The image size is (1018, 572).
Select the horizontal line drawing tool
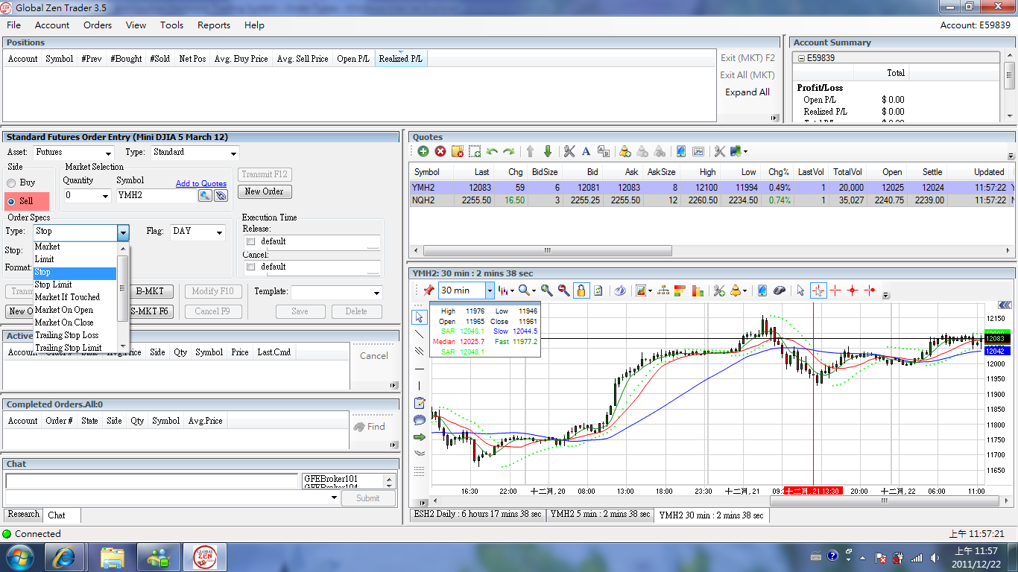[x=420, y=369]
